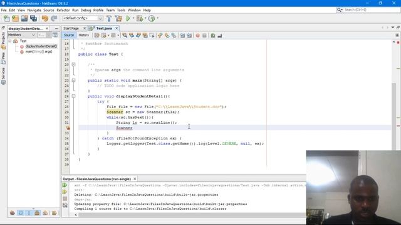Toggle Show Inherited Members in Navigator
401x225 pixels.
(13, 212)
